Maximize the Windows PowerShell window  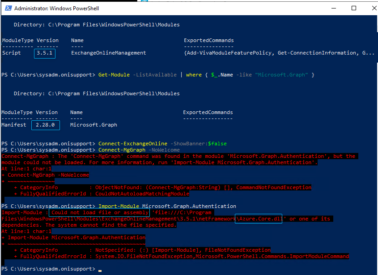(354, 8)
